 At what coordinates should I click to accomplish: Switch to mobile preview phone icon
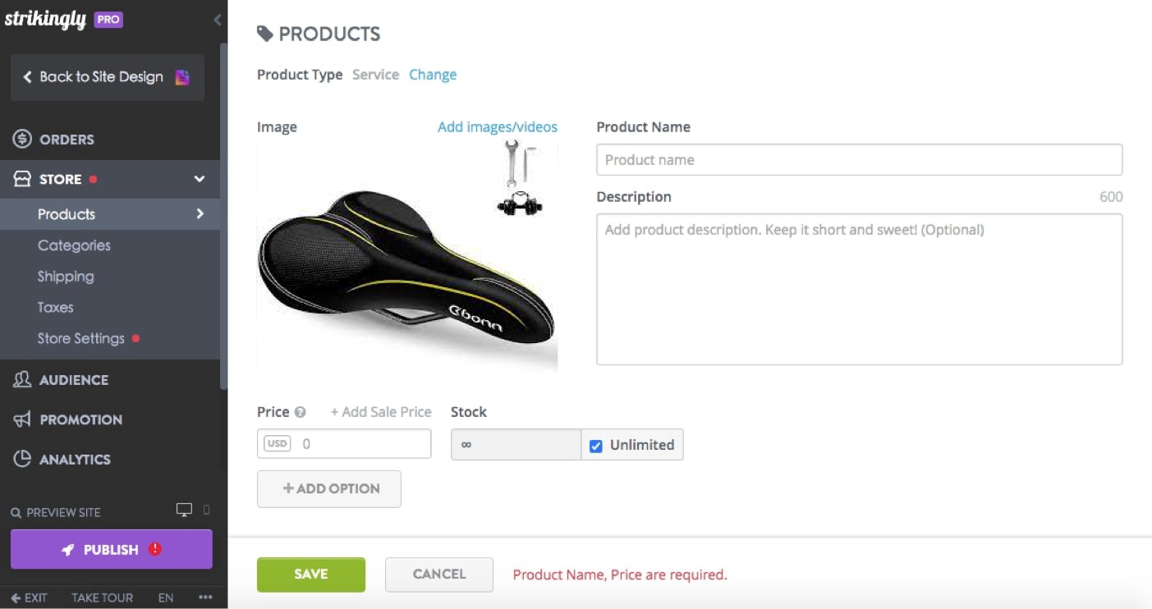(207, 511)
